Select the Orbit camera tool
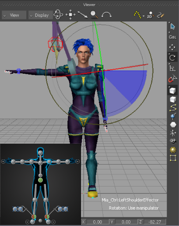179x226 pixels. point(58,14)
